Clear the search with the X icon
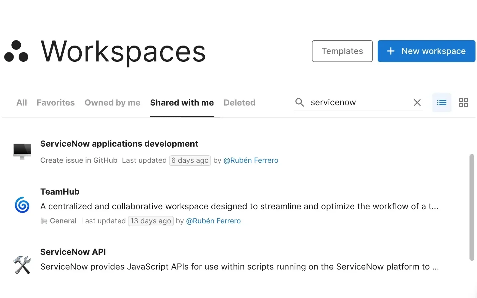The height and width of the screenshot is (298, 477). point(417,103)
